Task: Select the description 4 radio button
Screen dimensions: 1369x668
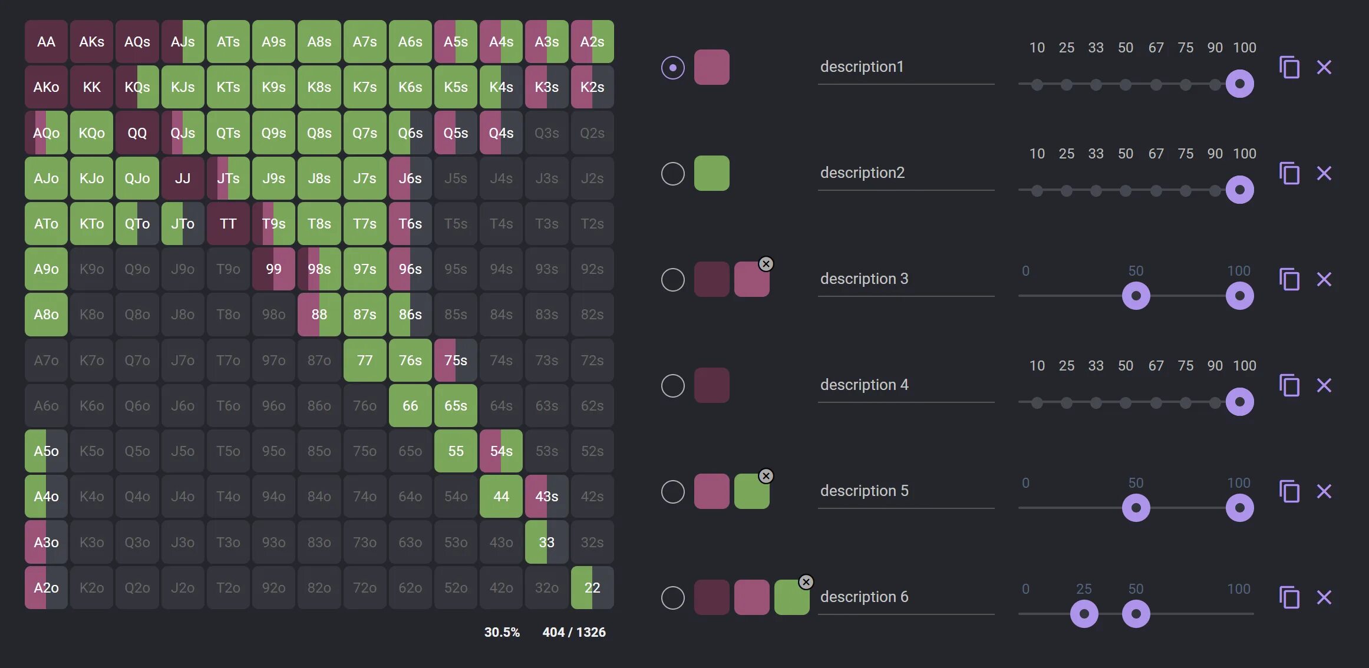Action: 672,386
